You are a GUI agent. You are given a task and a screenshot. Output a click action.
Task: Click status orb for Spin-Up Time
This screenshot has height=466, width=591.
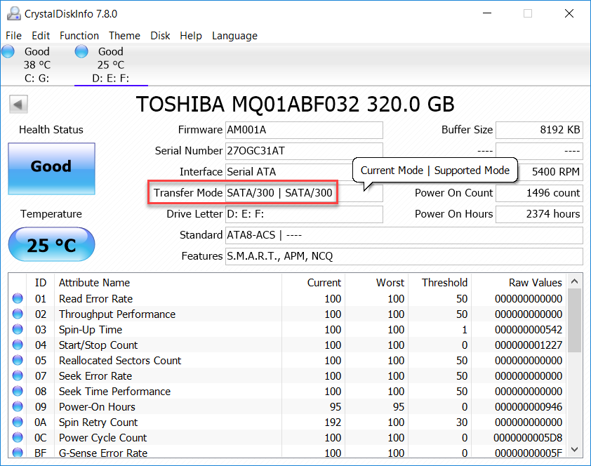tap(18, 329)
